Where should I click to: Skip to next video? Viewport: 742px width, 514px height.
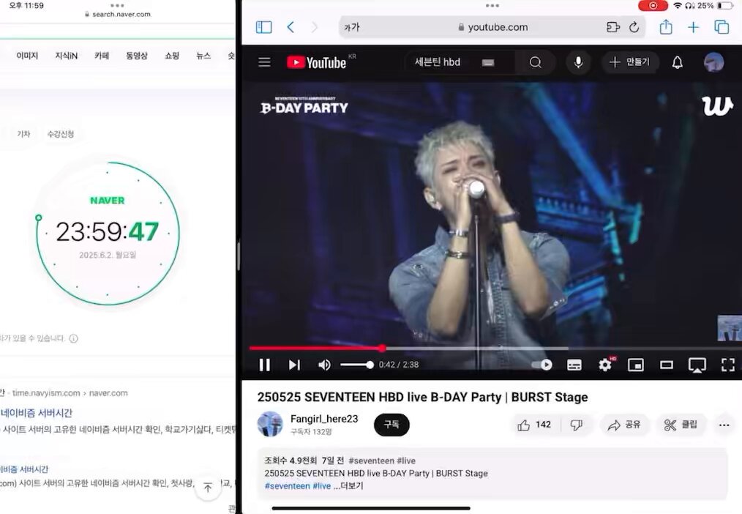click(x=294, y=365)
